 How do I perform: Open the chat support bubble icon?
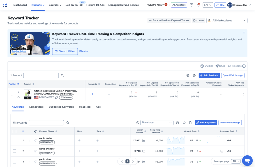[x=247, y=160]
